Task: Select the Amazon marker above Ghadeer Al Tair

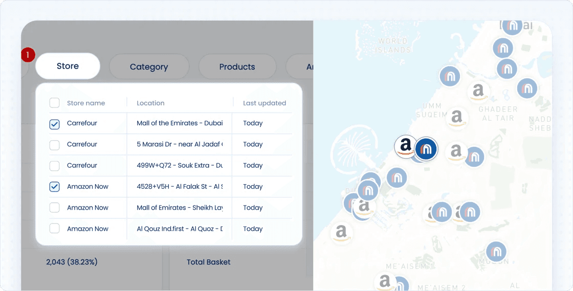Action: [478, 91]
